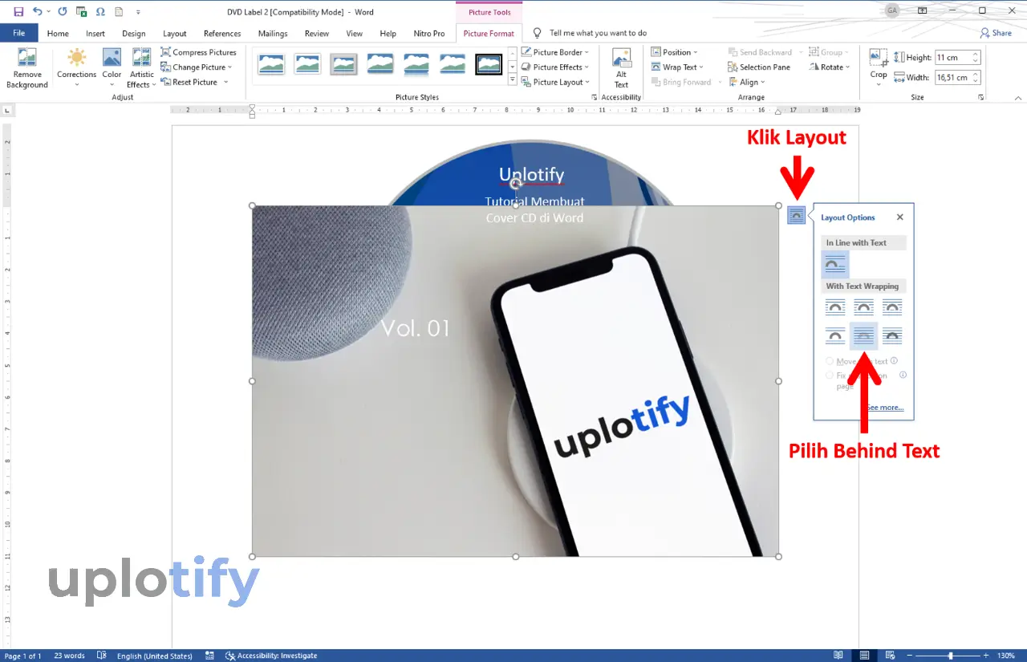Click the Layout Options button beside the picture
The height and width of the screenshot is (662, 1027).
pyautogui.click(x=796, y=215)
